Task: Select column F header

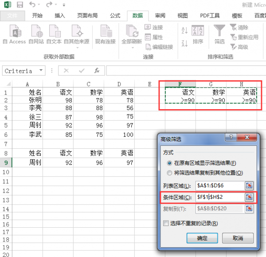Action: tap(180, 84)
